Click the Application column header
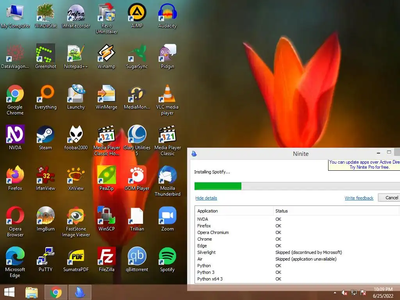This screenshot has height=300, width=400. click(234, 211)
